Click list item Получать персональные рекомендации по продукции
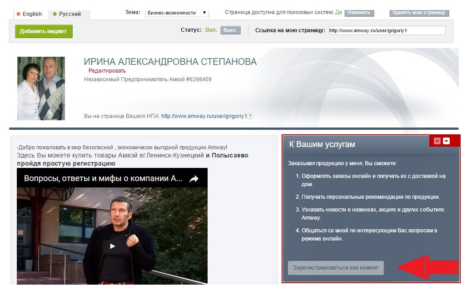The width and height of the screenshot is (462, 285). 371,197
